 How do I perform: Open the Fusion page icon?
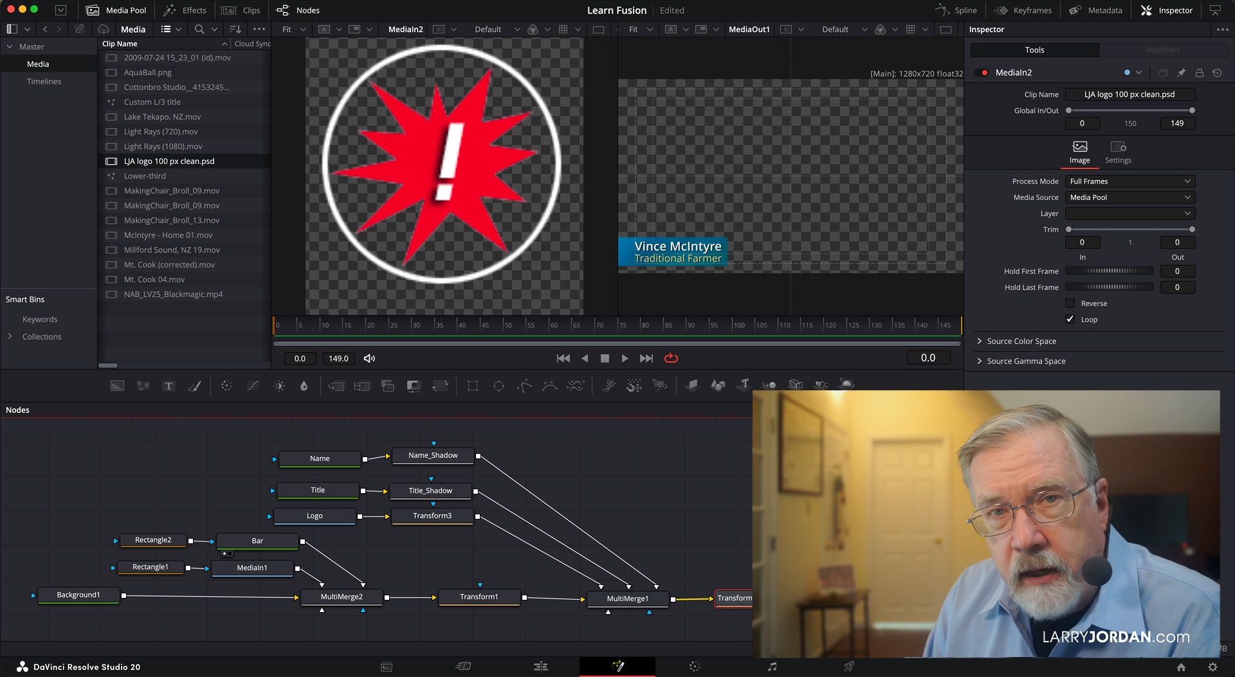(617, 667)
